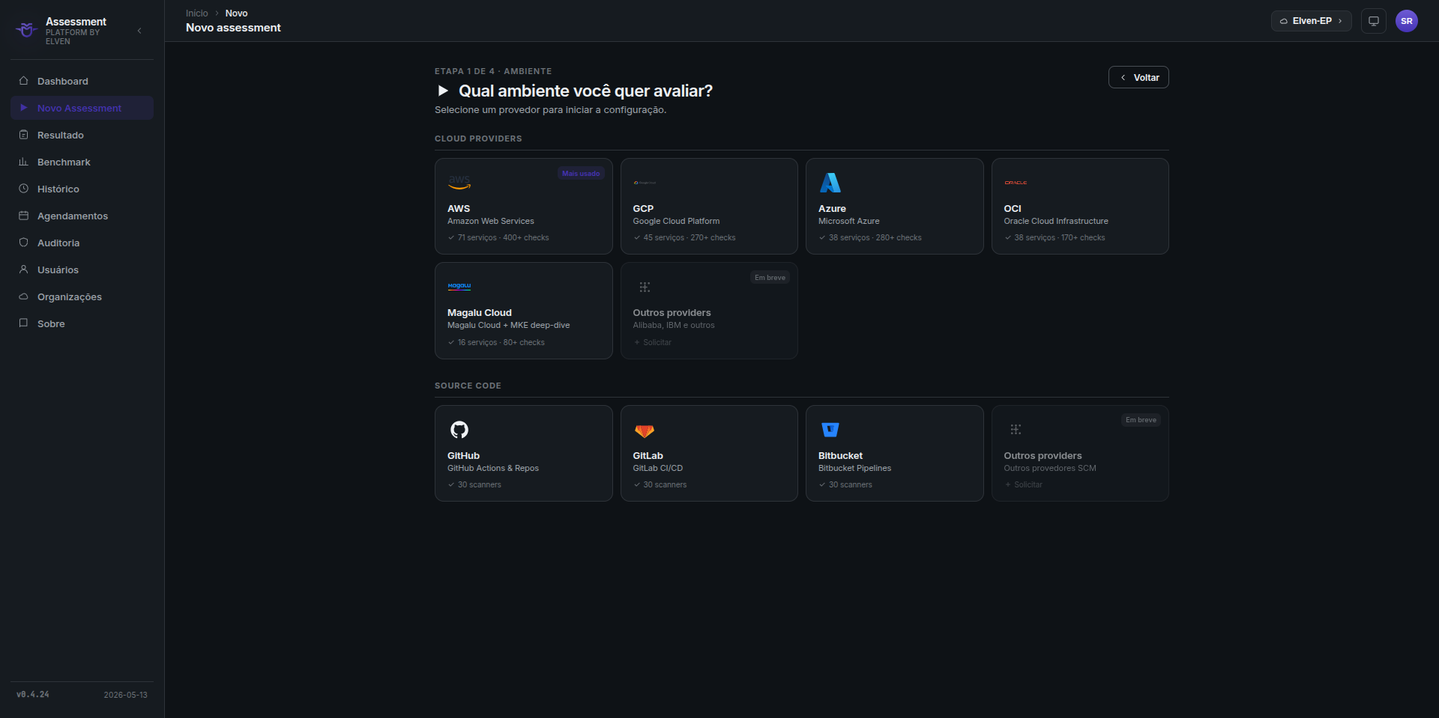Click the Oracle logo on OCI card
Screen dimensions: 1439x718
coord(1016,183)
